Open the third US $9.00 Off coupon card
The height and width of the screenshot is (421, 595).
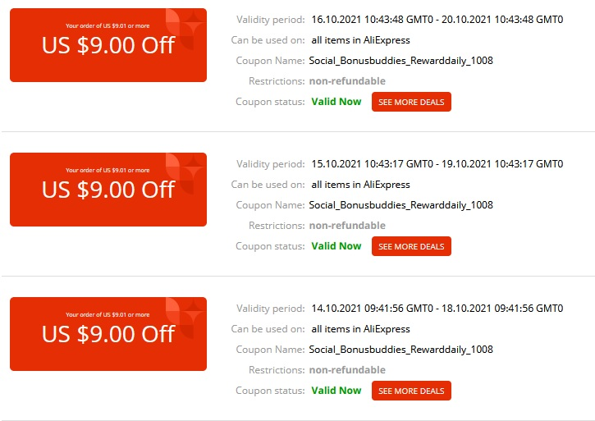coord(108,334)
